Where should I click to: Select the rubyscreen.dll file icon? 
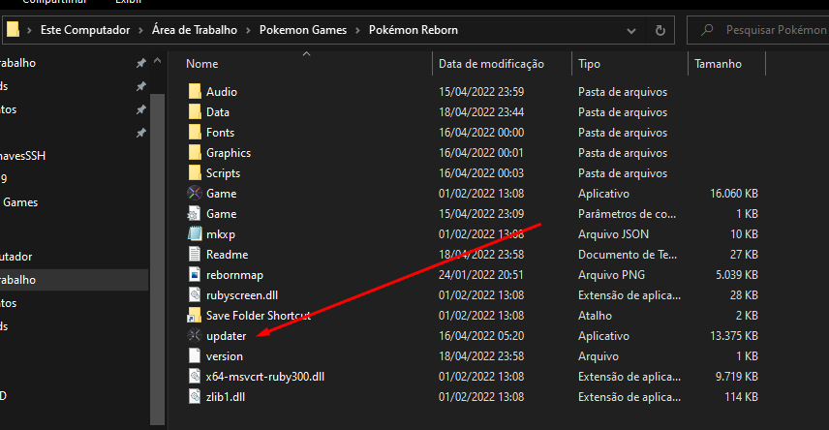pyautogui.click(x=195, y=295)
